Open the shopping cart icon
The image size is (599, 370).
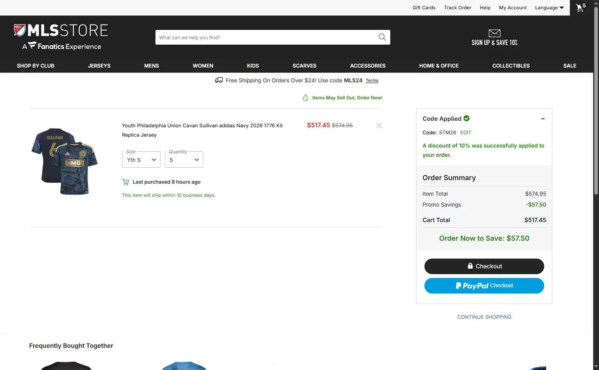(581, 8)
